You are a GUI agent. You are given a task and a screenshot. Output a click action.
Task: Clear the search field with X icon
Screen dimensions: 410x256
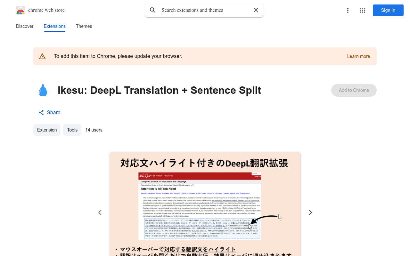click(x=256, y=10)
